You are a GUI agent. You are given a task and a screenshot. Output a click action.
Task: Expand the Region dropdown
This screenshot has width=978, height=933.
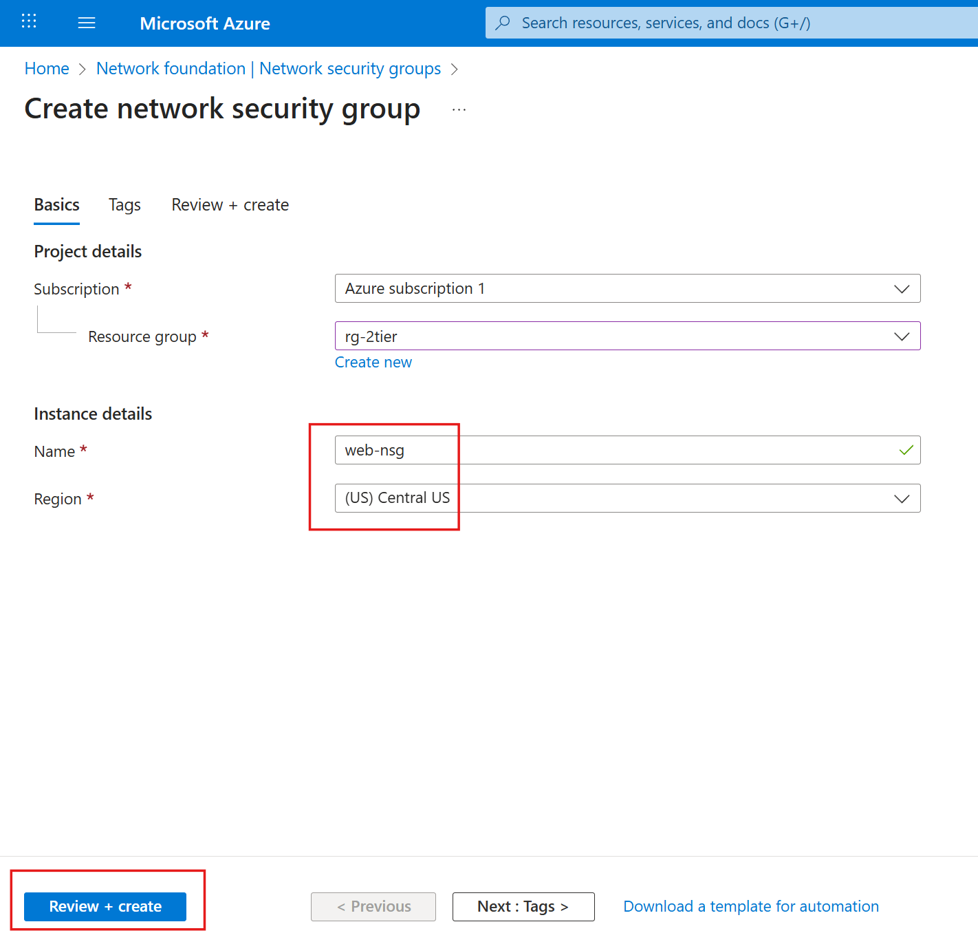pos(902,498)
